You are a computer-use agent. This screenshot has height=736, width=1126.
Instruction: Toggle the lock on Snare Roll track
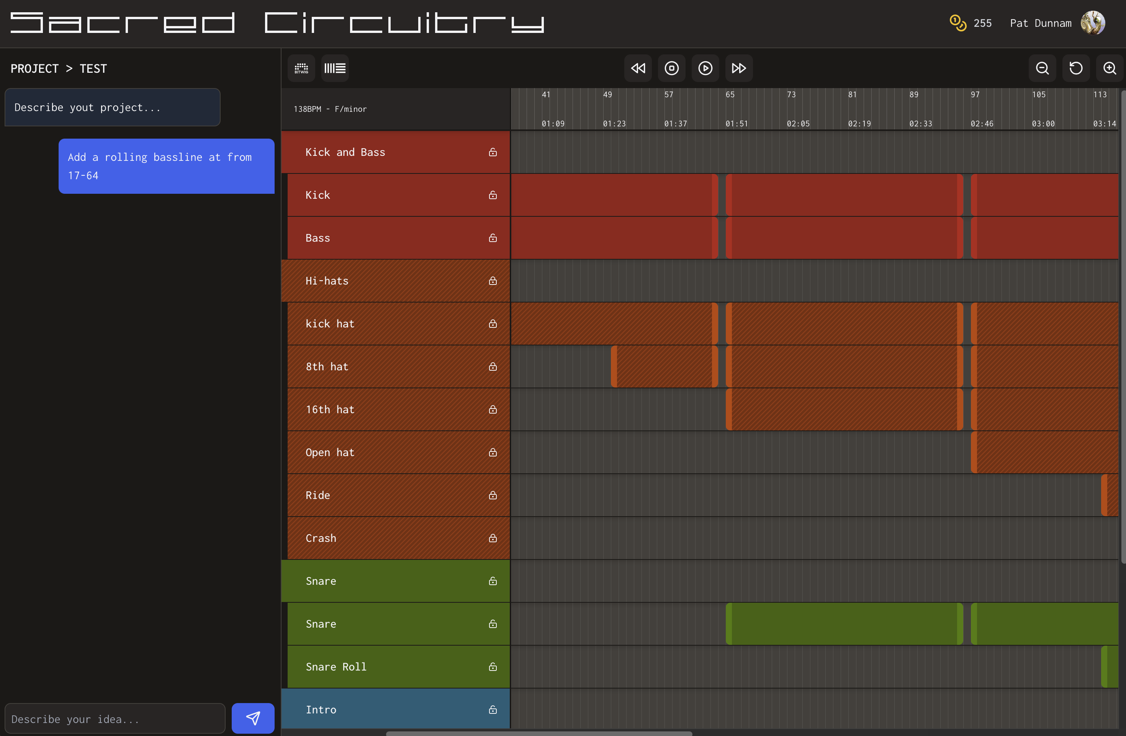tap(493, 666)
